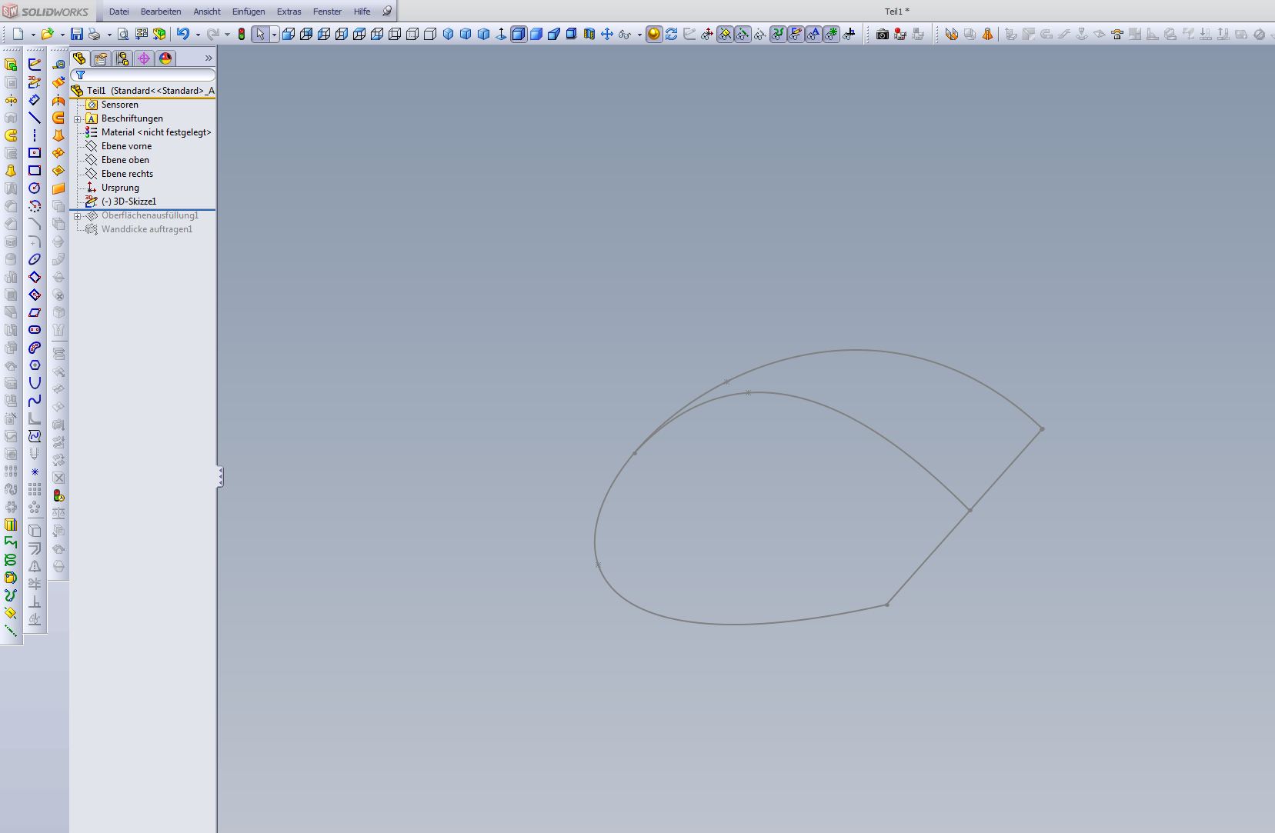
Task: Click the panel collapse handle on the tree edge
Action: (x=220, y=477)
